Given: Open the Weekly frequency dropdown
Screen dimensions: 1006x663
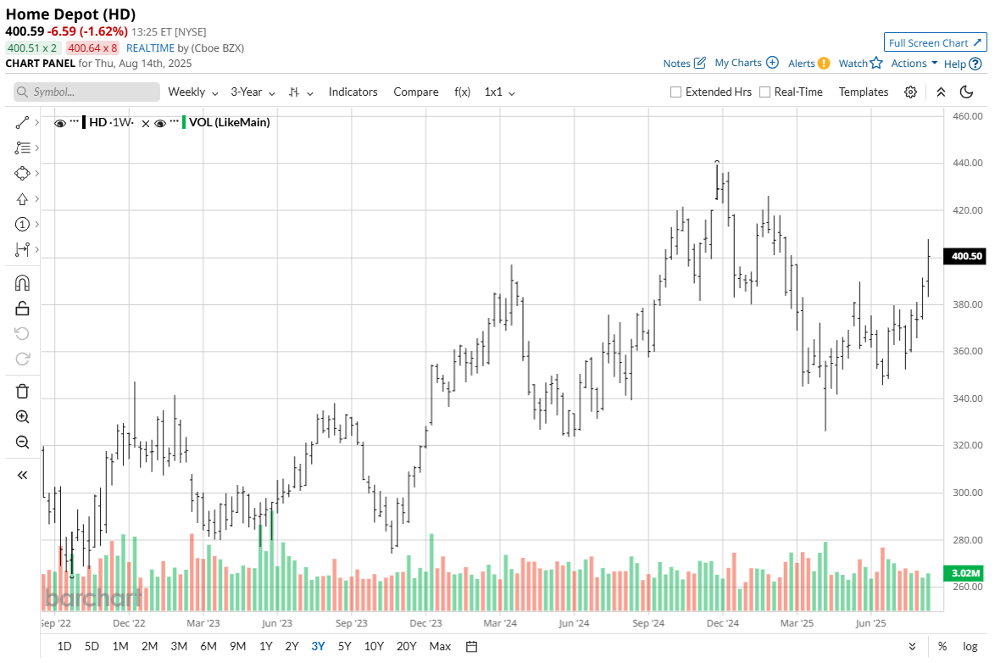Looking at the screenshot, I should pyautogui.click(x=193, y=92).
